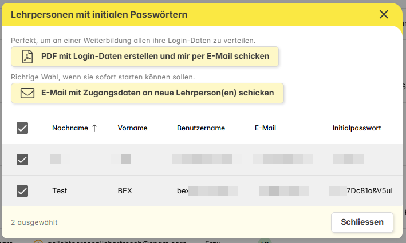Sort by the Initialpasswort column header

pyautogui.click(x=356, y=128)
